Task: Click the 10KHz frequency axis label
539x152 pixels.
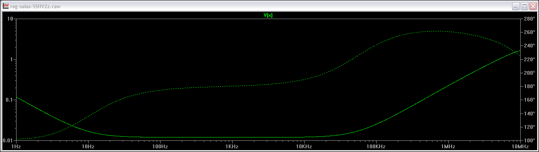Action: point(305,146)
